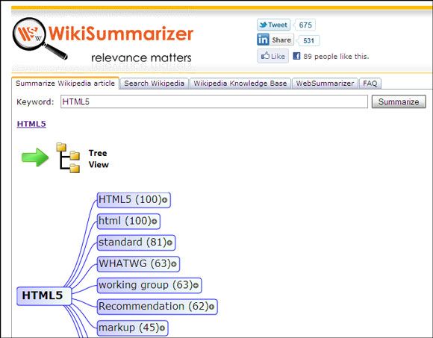Expand the html (100) node circle
Viewport: 433px width, 338px height.
(155, 222)
